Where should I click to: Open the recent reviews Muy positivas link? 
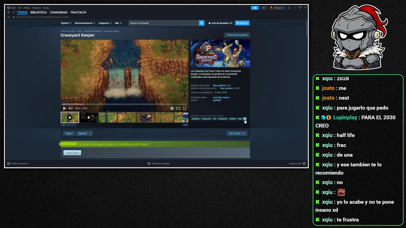pos(219,85)
